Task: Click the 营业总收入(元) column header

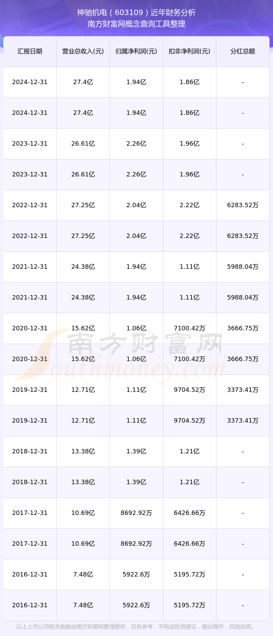Action: click(x=83, y=51)
